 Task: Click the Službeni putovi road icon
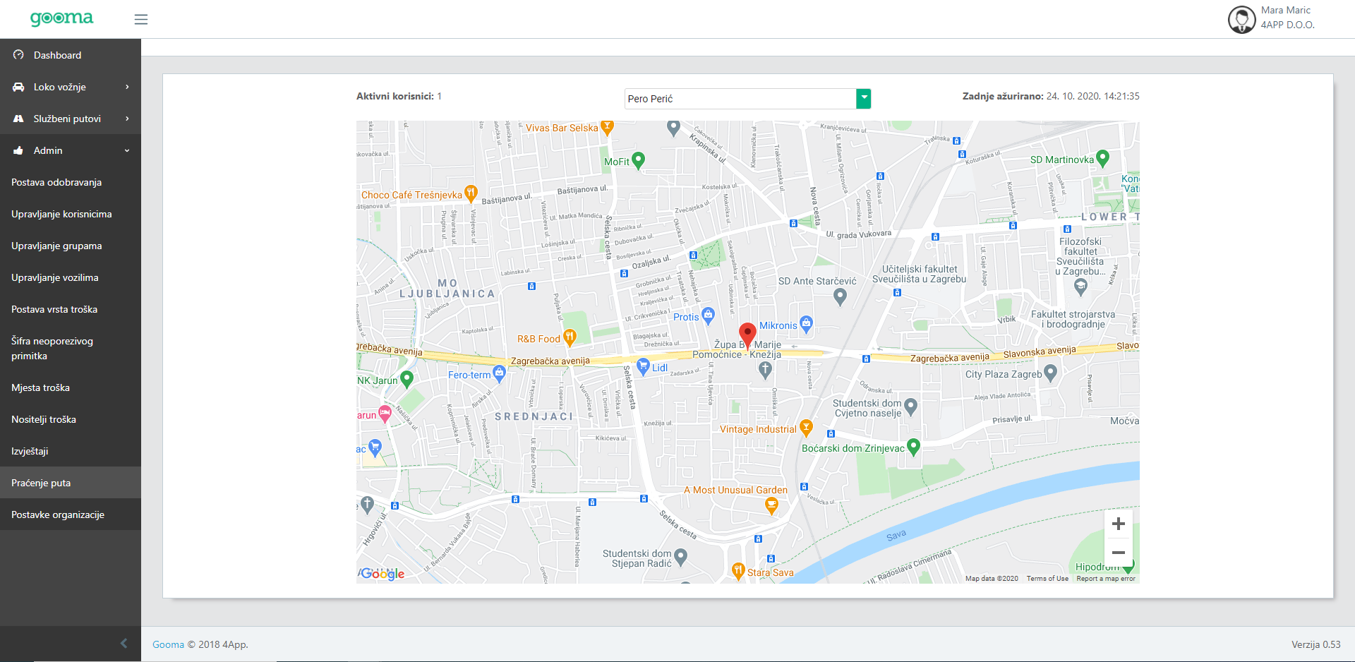tap(18, 119)
